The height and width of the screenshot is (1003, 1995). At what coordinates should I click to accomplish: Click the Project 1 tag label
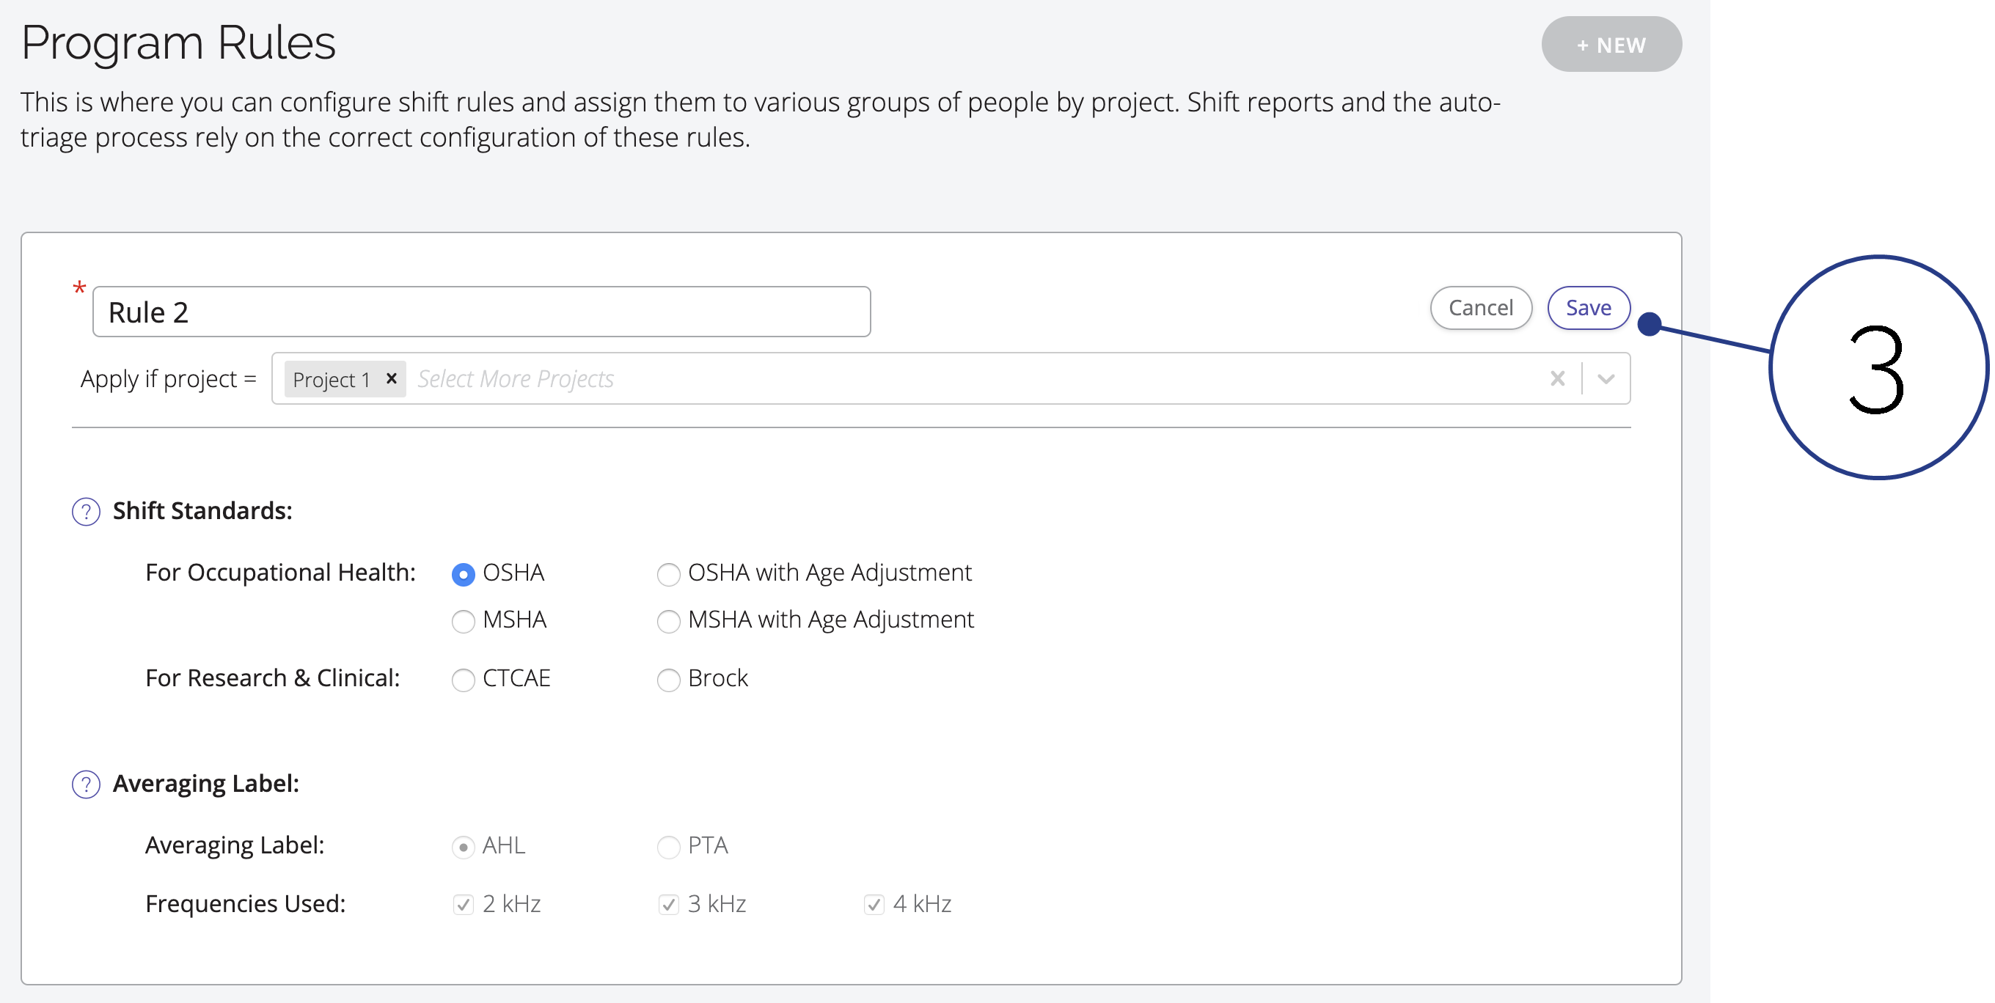(x=332, y=380)
